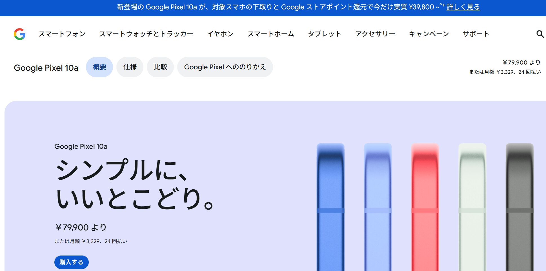Switch to the 比較 tab
546x271 pixels.
(160, 67)
